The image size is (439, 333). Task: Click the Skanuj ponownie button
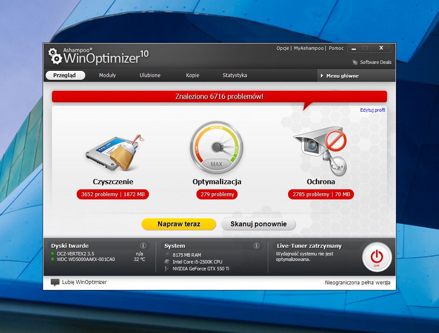coord(258,224)
